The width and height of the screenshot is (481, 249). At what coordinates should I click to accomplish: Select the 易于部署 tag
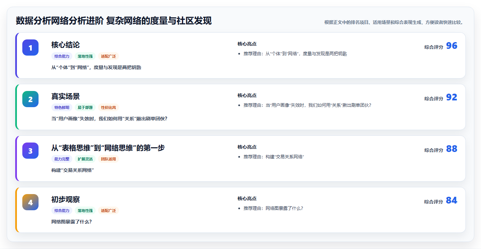pos(85,107)
